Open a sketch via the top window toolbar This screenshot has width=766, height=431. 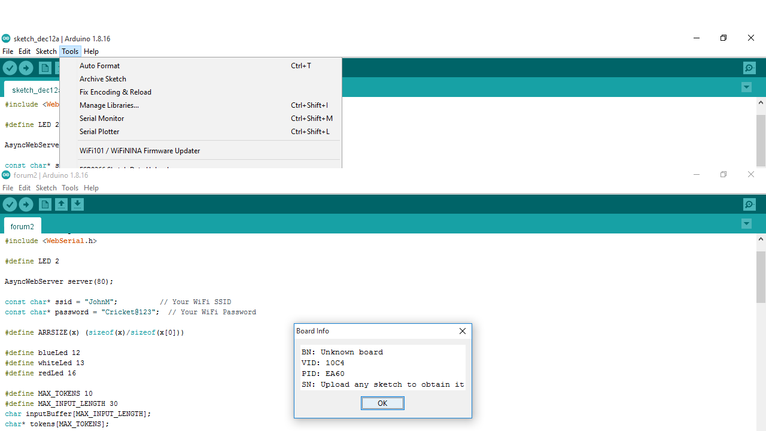click(61, 68)
